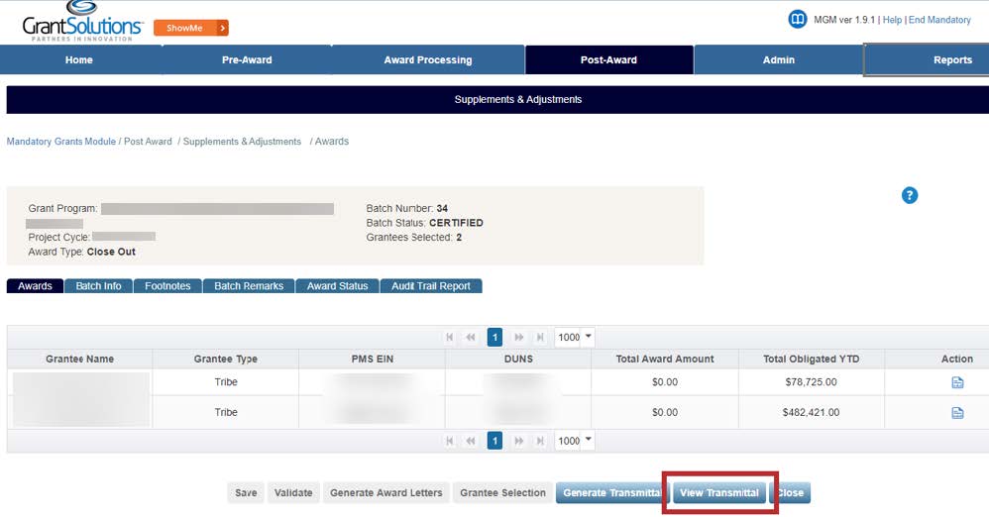Open the Post-Award menu
This screenshot has width=989, height=517.
[x=608, y=59]
